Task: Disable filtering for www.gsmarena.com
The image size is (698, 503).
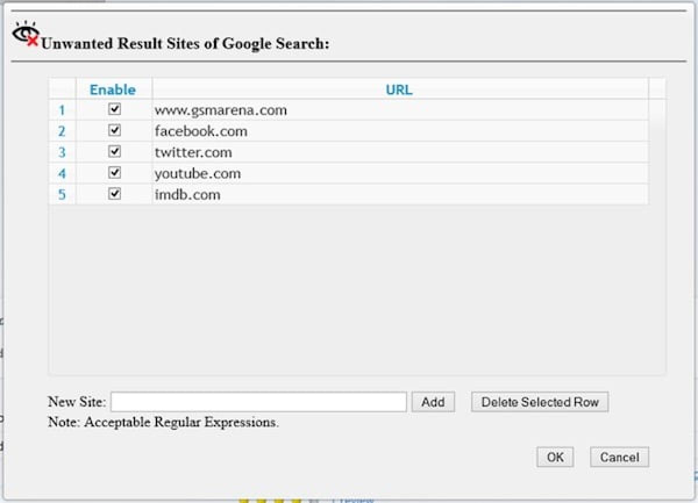Action: (114, 110)
